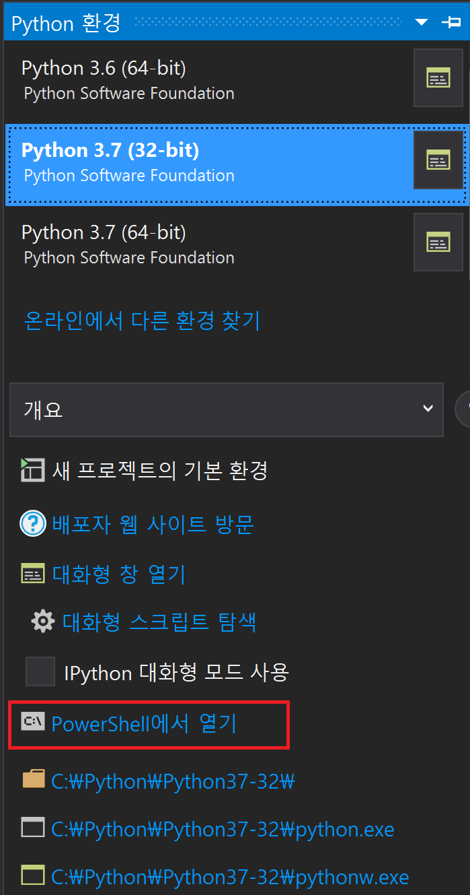Open interactive window for Python 3.7 (32-bit)
Screen dimensions: 470x895
pyautogui.click(x=438, y=160)
